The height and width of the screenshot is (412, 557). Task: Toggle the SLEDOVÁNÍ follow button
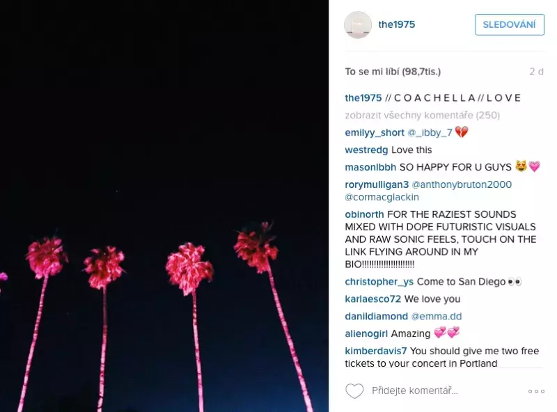510,24
